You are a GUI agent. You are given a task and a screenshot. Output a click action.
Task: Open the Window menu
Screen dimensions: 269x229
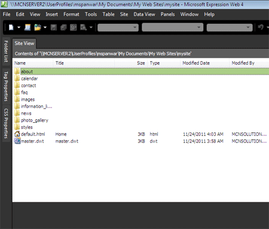click(189, 14)
